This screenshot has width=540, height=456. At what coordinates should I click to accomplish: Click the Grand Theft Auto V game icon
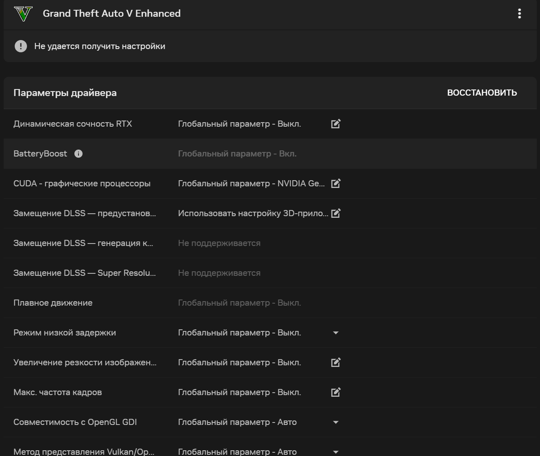23,13
